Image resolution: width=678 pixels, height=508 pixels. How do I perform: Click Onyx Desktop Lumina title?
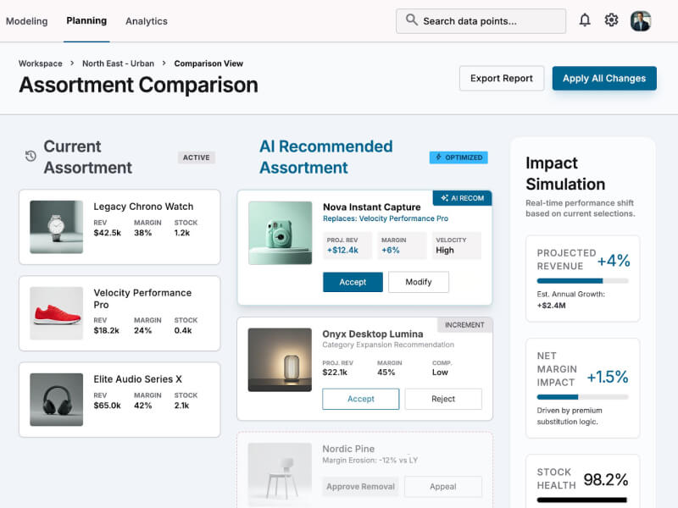373,334
